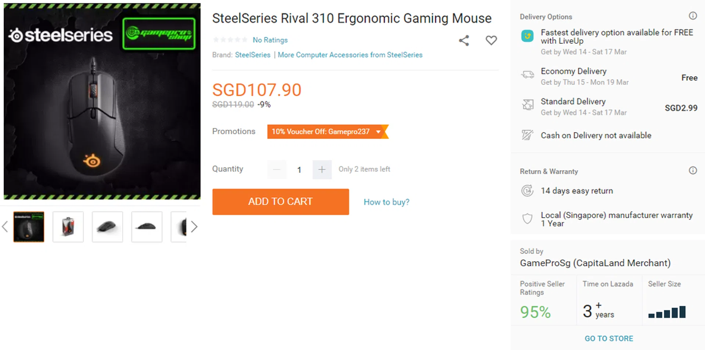Add product to wishlist with heart icon

coord(491,40)
